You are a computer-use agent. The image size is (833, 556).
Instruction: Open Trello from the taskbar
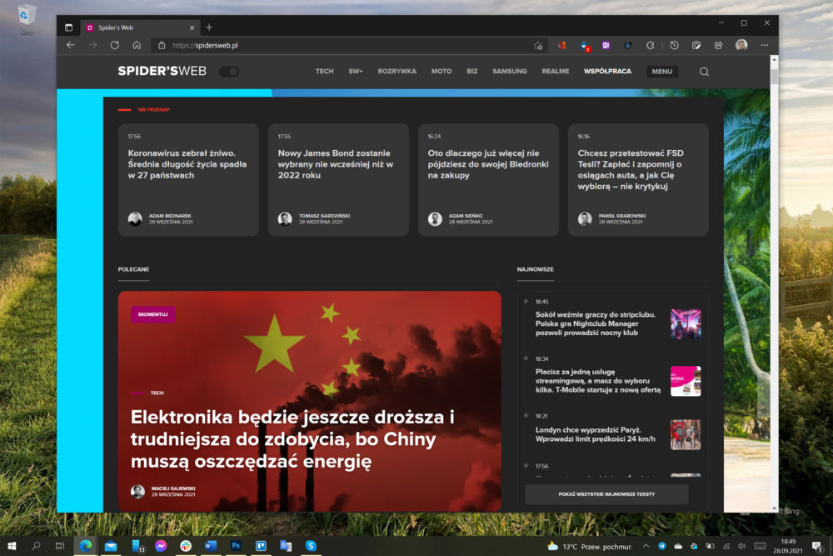tap(260, 546)
